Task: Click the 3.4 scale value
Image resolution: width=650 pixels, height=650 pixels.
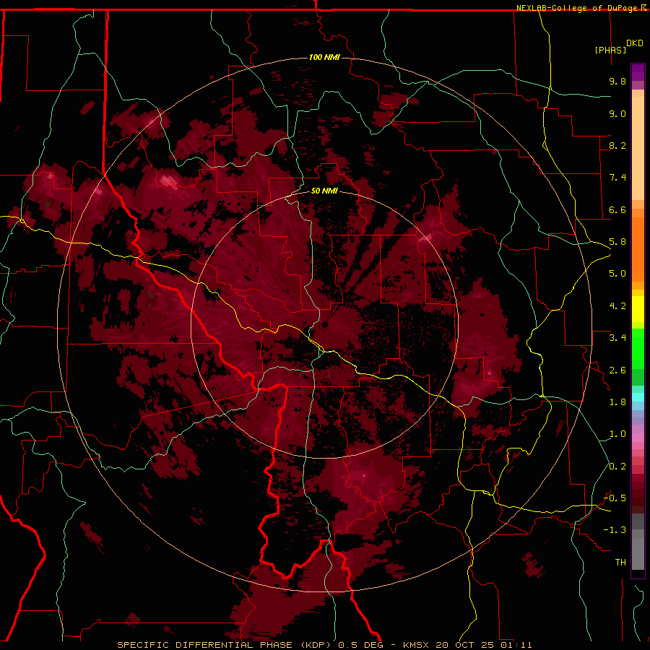Action: pyautogui.click(x=617, y=338)
